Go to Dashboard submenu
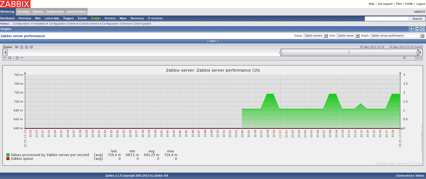 click(x=7, y=18)
